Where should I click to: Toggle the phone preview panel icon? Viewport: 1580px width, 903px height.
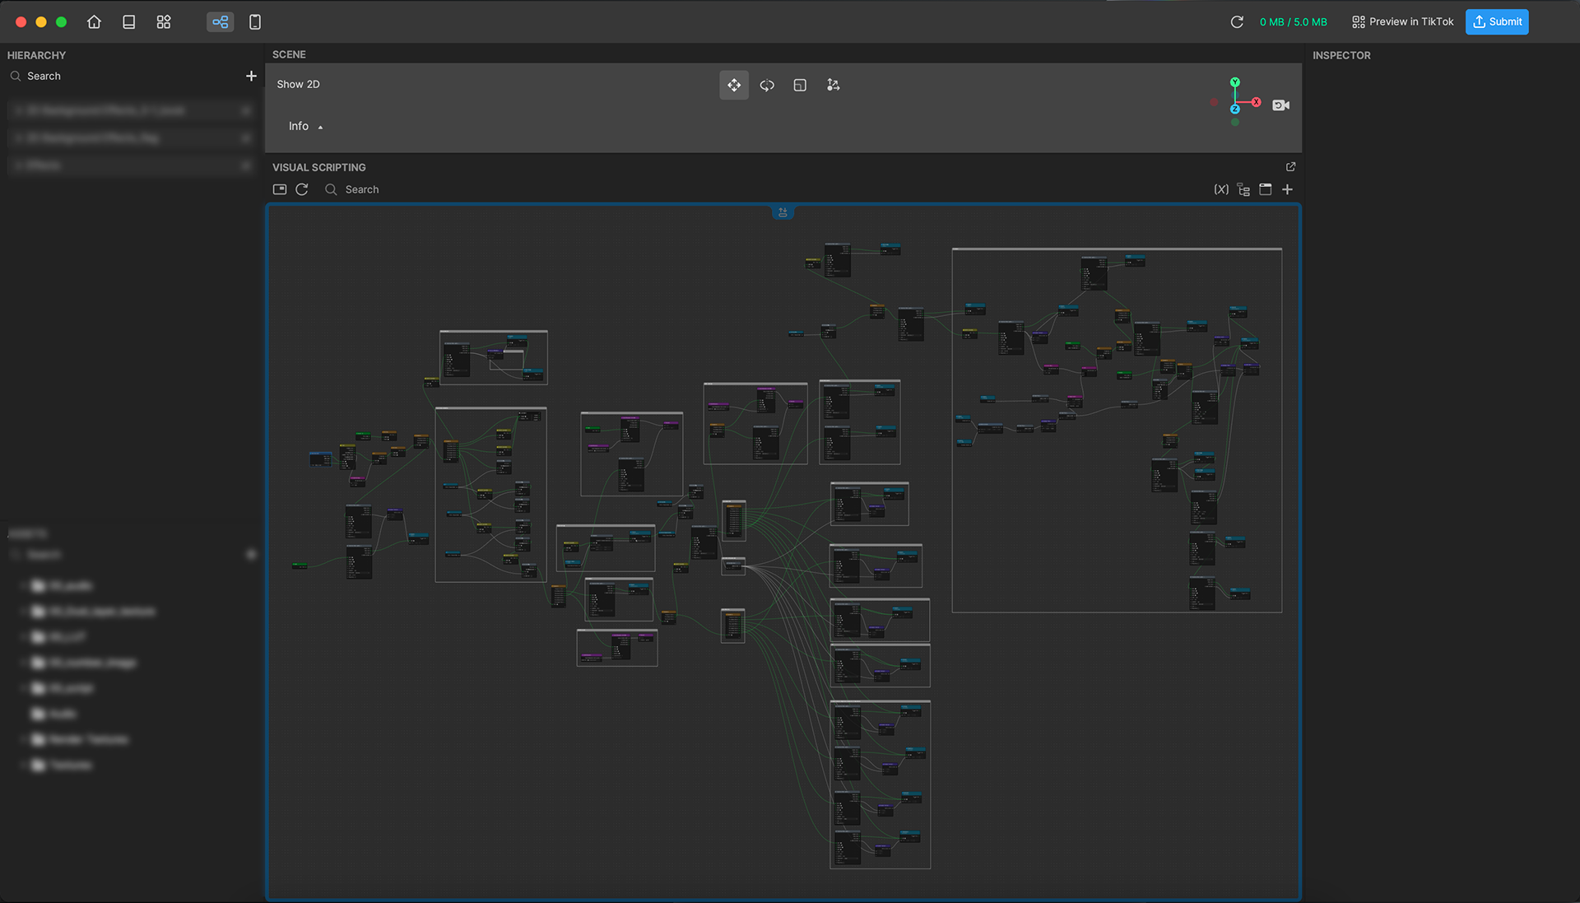[255, 22]
